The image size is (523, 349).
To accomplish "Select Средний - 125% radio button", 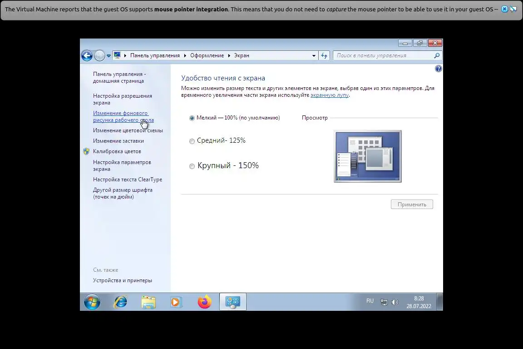I will coord(192,141).
